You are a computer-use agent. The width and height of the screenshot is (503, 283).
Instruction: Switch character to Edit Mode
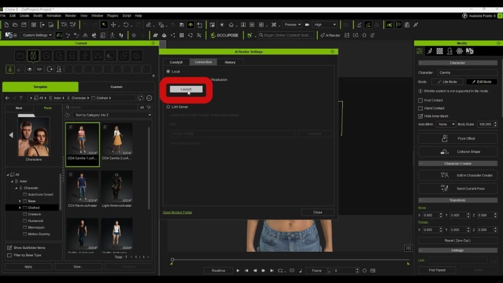(481, 82)
